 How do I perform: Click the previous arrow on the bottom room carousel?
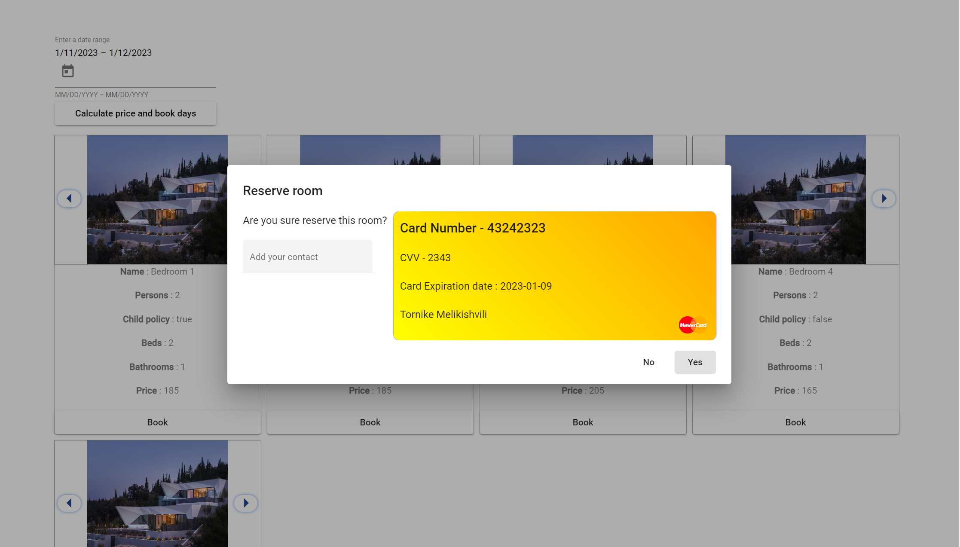point(69,503)
